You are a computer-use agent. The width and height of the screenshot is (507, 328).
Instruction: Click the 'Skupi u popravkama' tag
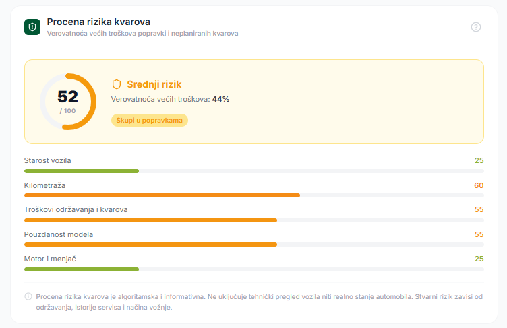150,120
